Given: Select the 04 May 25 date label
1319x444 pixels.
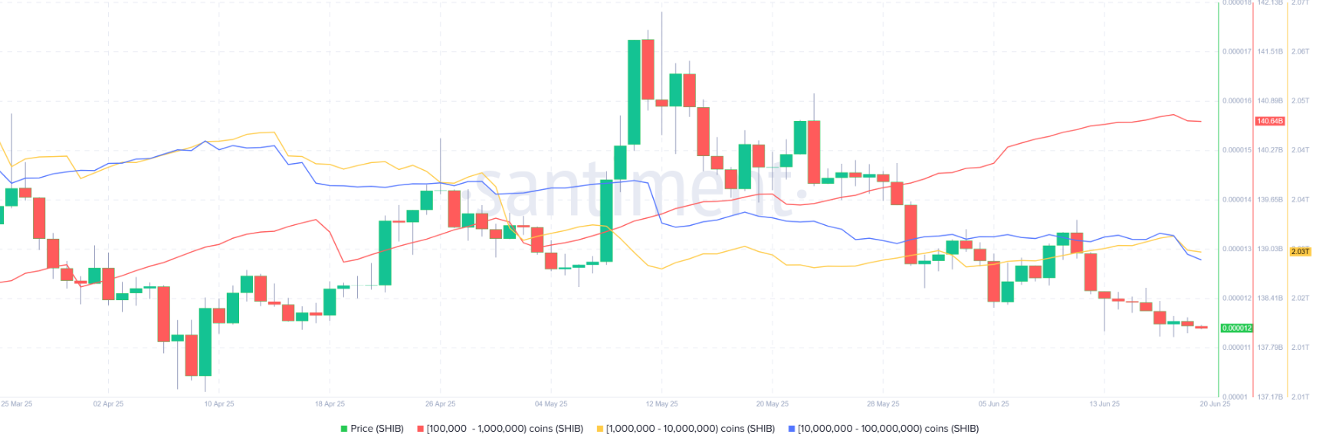Looking at the screenshot, I should (551, 403).
